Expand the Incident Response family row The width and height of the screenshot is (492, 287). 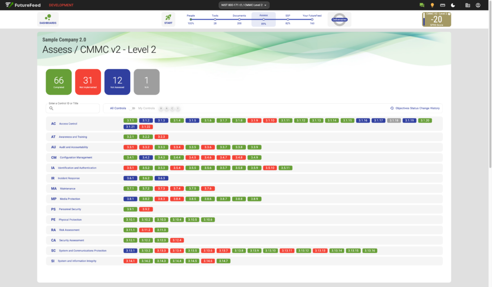[244, 178]
